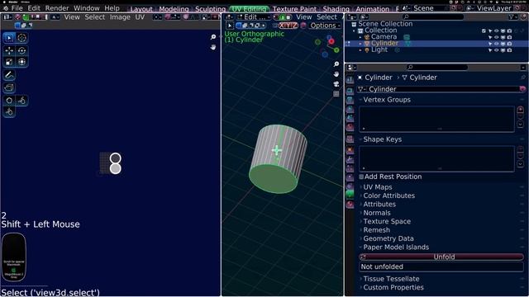Select the UV Pinch sculpt tool
The height and width of the screenshot is (297, 529).
(9, 112)
